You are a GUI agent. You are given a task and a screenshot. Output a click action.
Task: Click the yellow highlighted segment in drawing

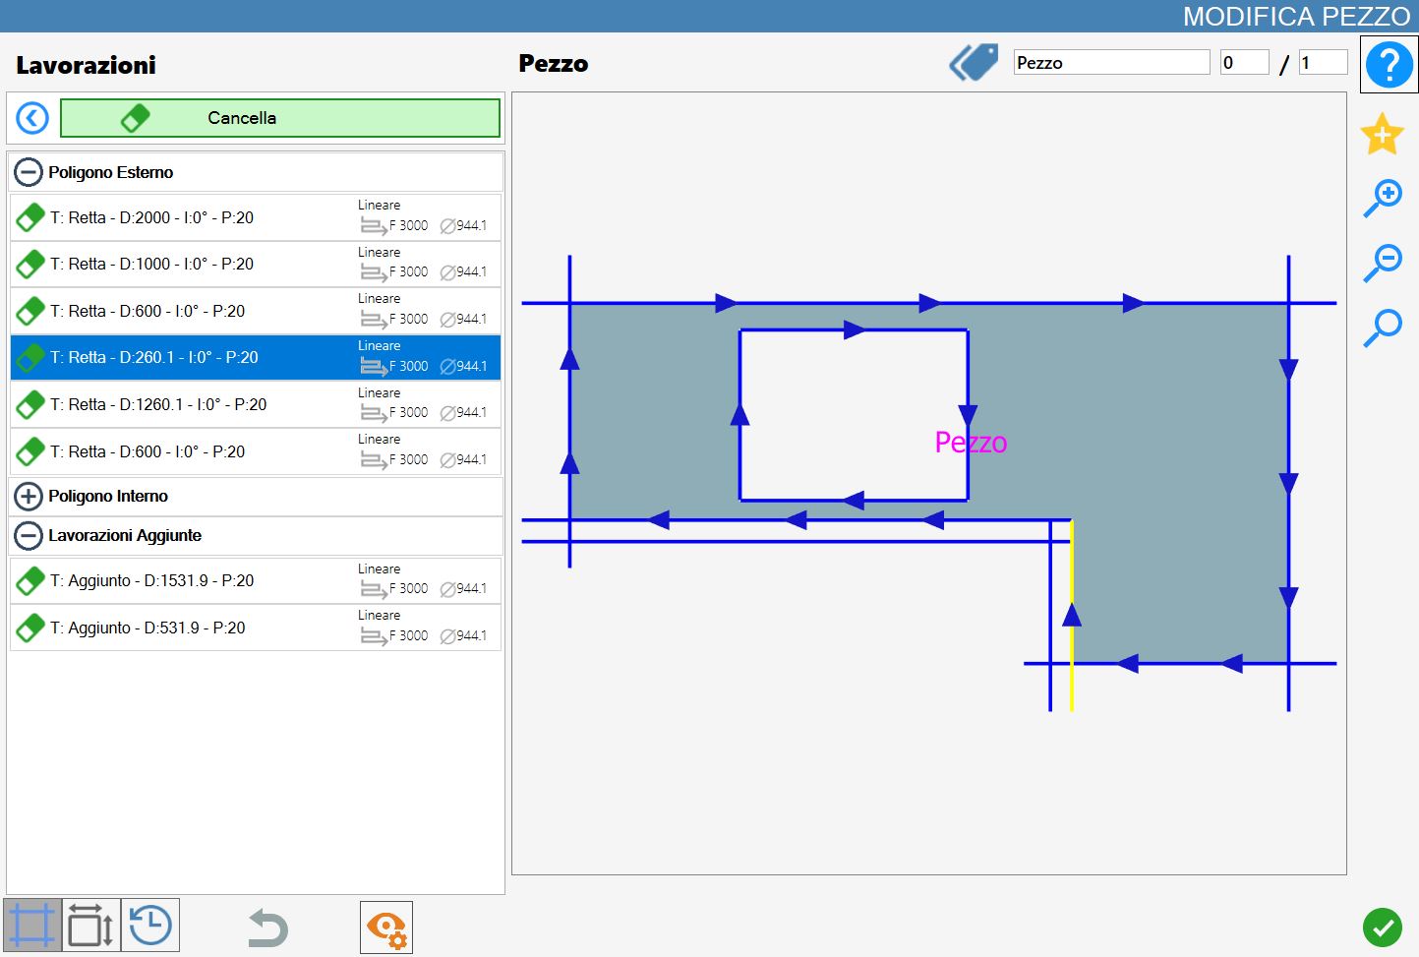1072,615
